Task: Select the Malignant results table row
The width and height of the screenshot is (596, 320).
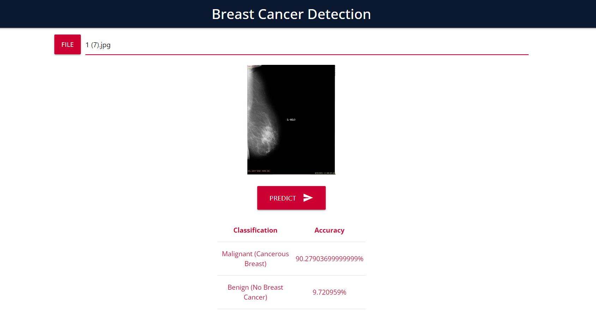Action: [291, 258]
